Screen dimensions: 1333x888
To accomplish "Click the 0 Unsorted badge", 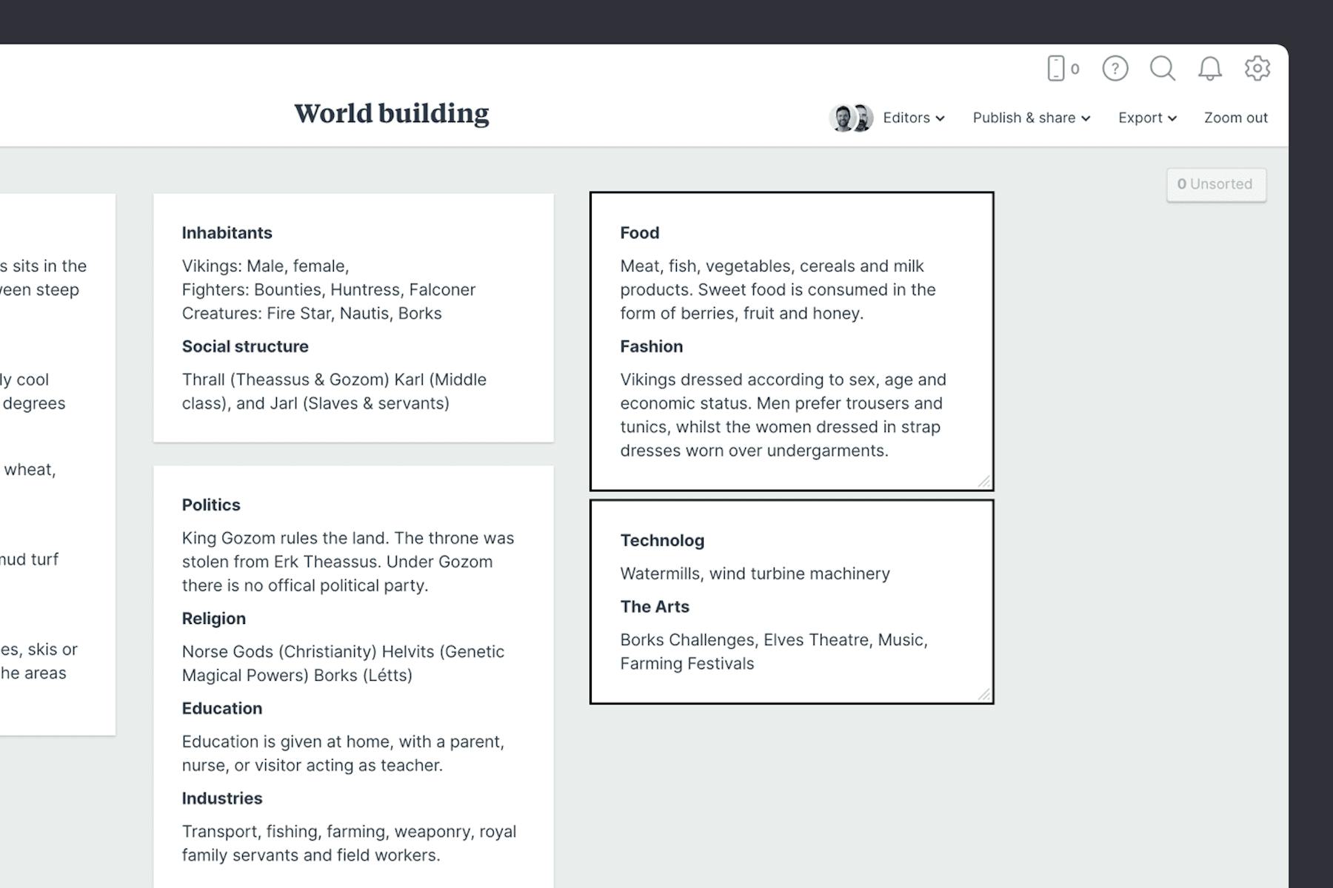I will coord(1216,184).
